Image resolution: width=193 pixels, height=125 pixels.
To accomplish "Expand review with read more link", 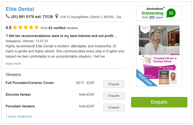I will (x=13, y=63).
